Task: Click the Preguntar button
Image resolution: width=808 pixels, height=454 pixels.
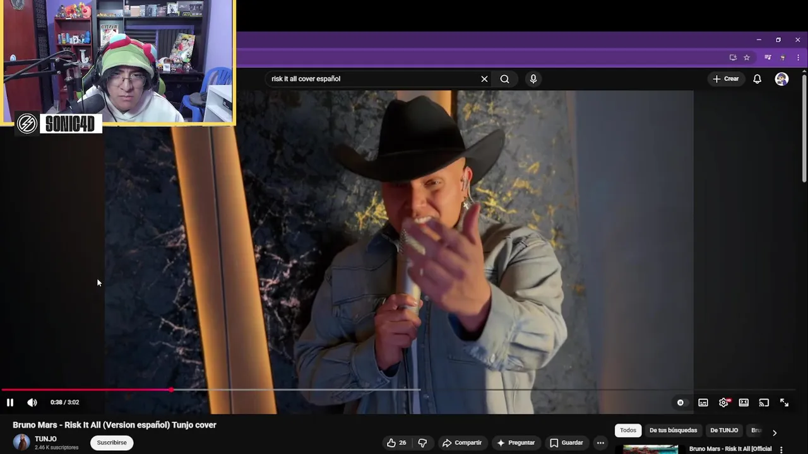Action: 516,443
